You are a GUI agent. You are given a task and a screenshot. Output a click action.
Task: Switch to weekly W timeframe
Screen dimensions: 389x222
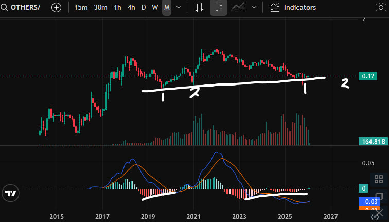pyautogui.click(x=155, y=7)
